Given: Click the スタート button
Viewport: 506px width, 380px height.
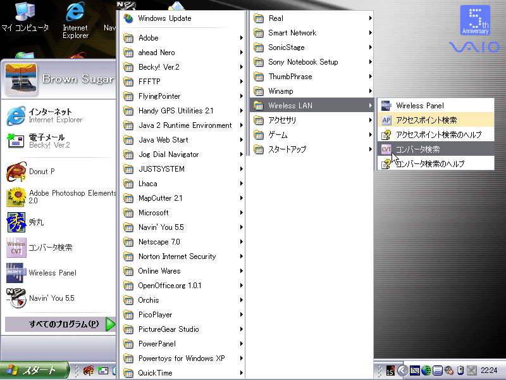Looking at the screenshot, I should click(35, 370).
